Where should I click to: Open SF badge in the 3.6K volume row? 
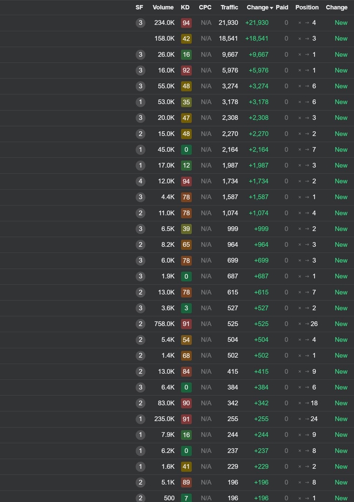coord(140,308)
